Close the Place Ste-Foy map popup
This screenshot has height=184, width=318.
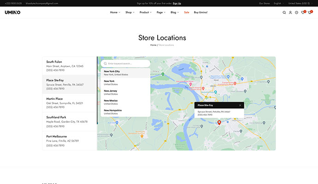[240, 105]
